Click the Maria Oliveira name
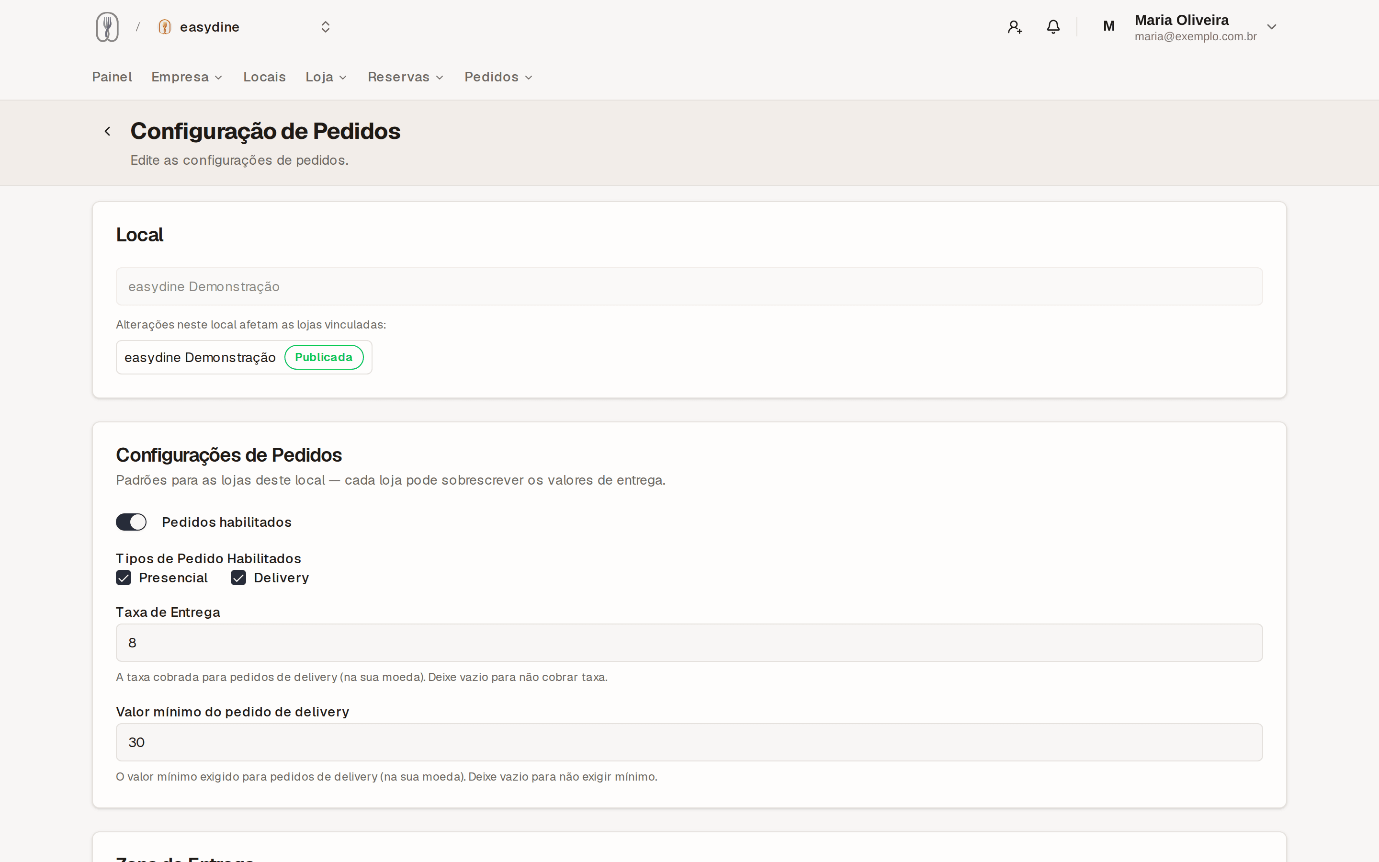1379x862 pixels. click(1181, 20)
